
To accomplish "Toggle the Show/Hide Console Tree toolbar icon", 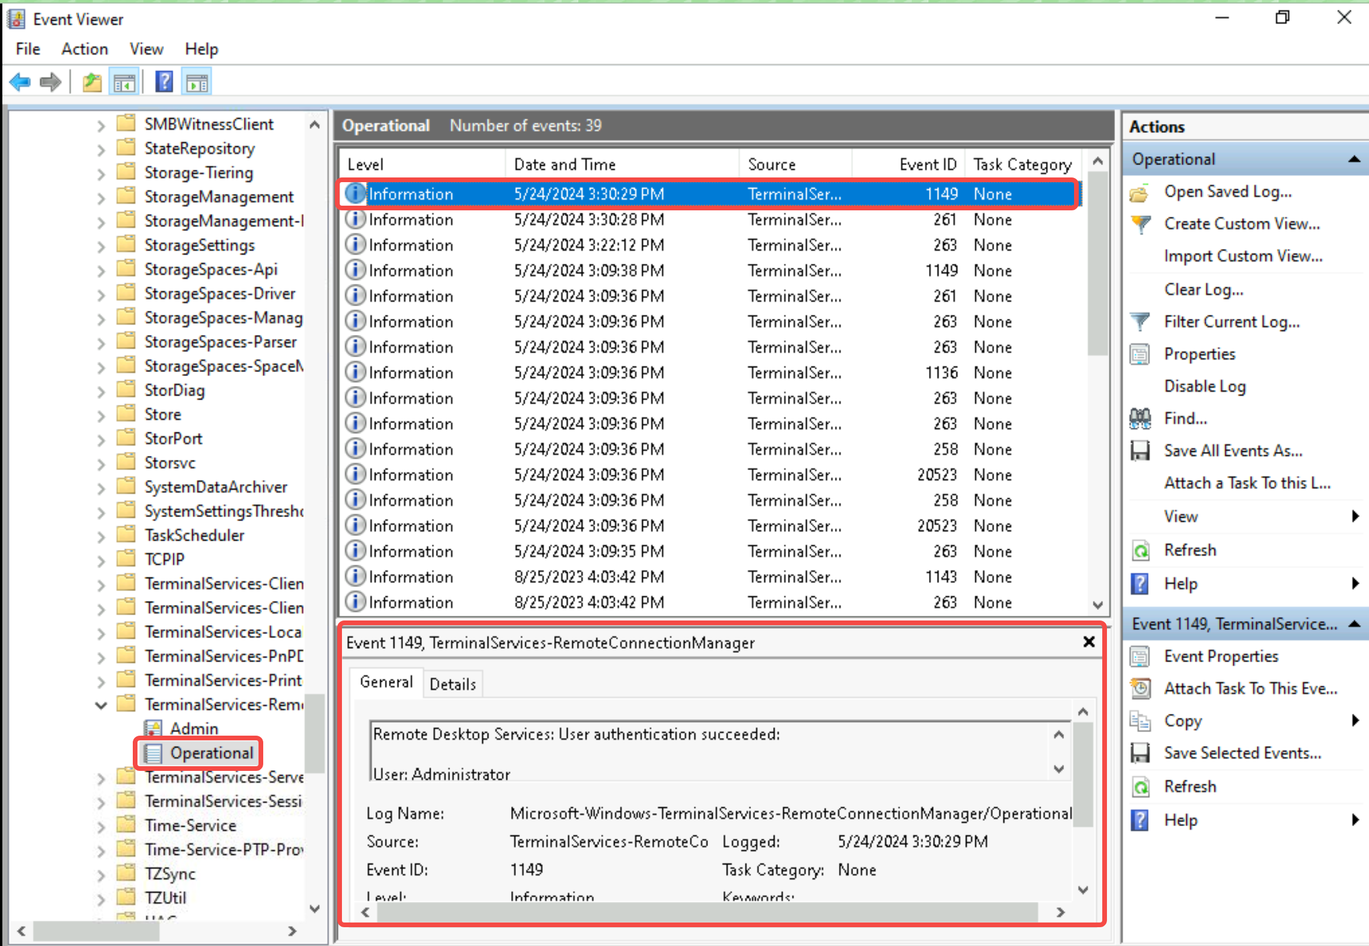I will [x=125, y=82].
